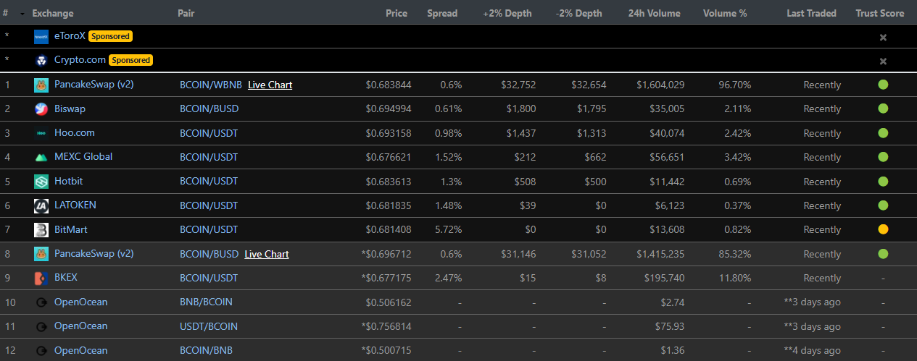Click the Biswap exchange logo icon

[41, 109]
